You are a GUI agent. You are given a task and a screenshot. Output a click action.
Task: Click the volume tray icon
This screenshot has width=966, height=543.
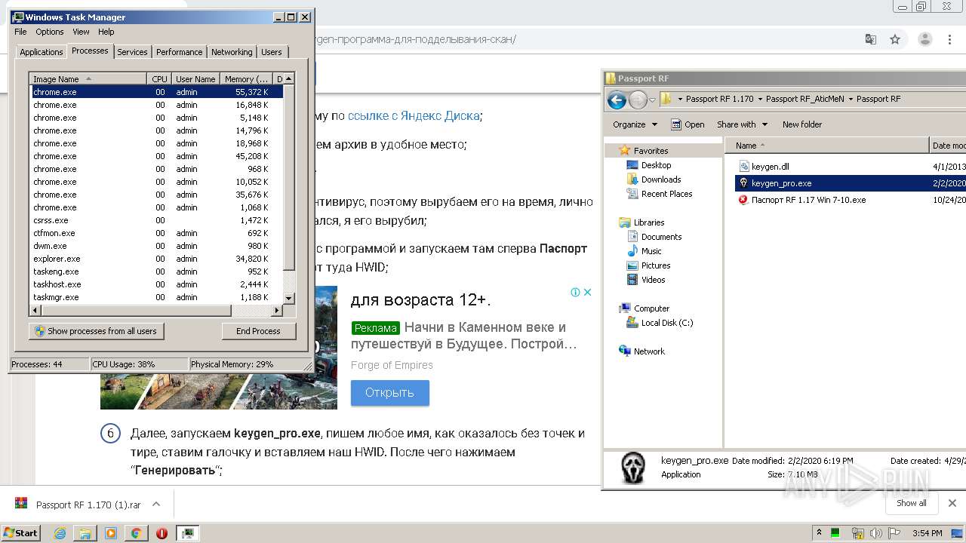point(875,533)
